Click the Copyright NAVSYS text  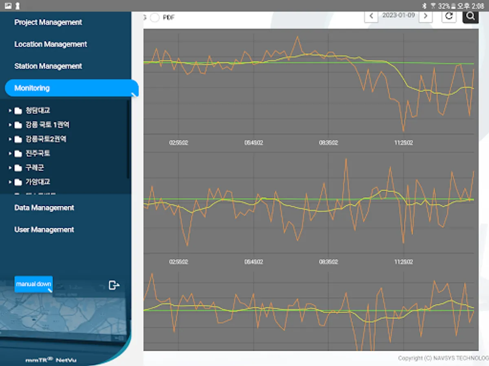(443, 358)
